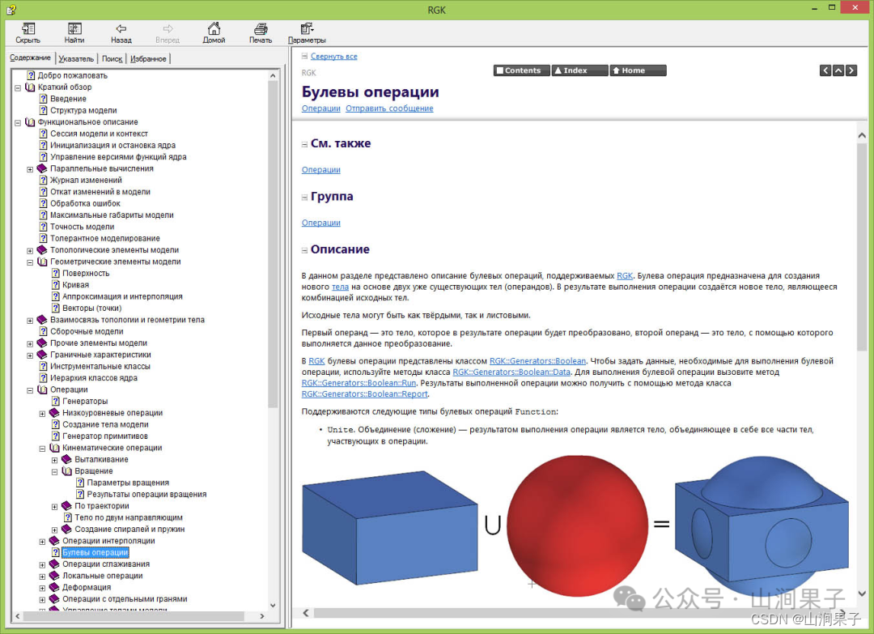Click the content horizontal scroll left arrow
This screenshot has width=874, height=634.
306,613
